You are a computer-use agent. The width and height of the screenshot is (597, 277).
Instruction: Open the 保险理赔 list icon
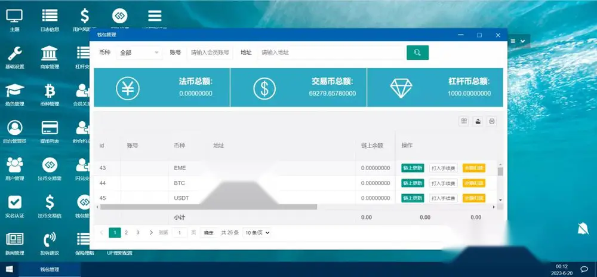[x=83, y=239]
